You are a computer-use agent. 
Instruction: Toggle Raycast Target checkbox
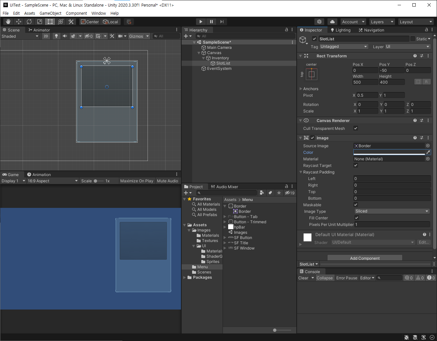pyautogui.click(x=356, y=165)
